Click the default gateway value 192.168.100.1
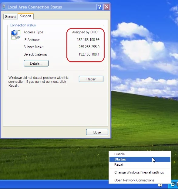The width and height of the screenshot is (178, 189). [x=89, y=54]
